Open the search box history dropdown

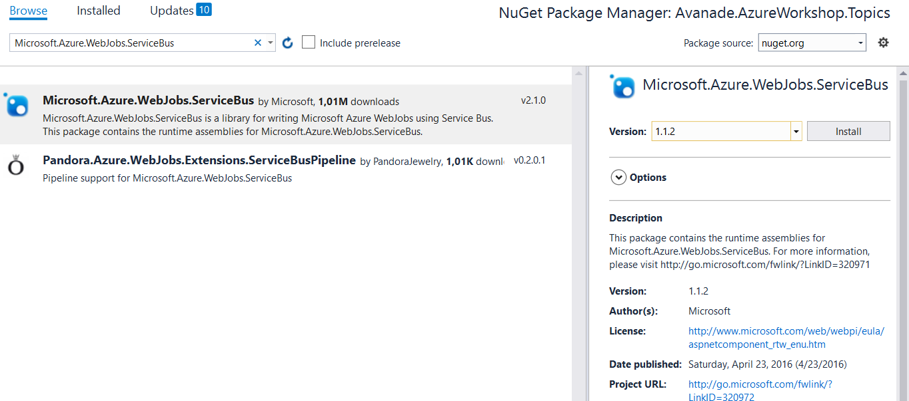tap(270, 43)
